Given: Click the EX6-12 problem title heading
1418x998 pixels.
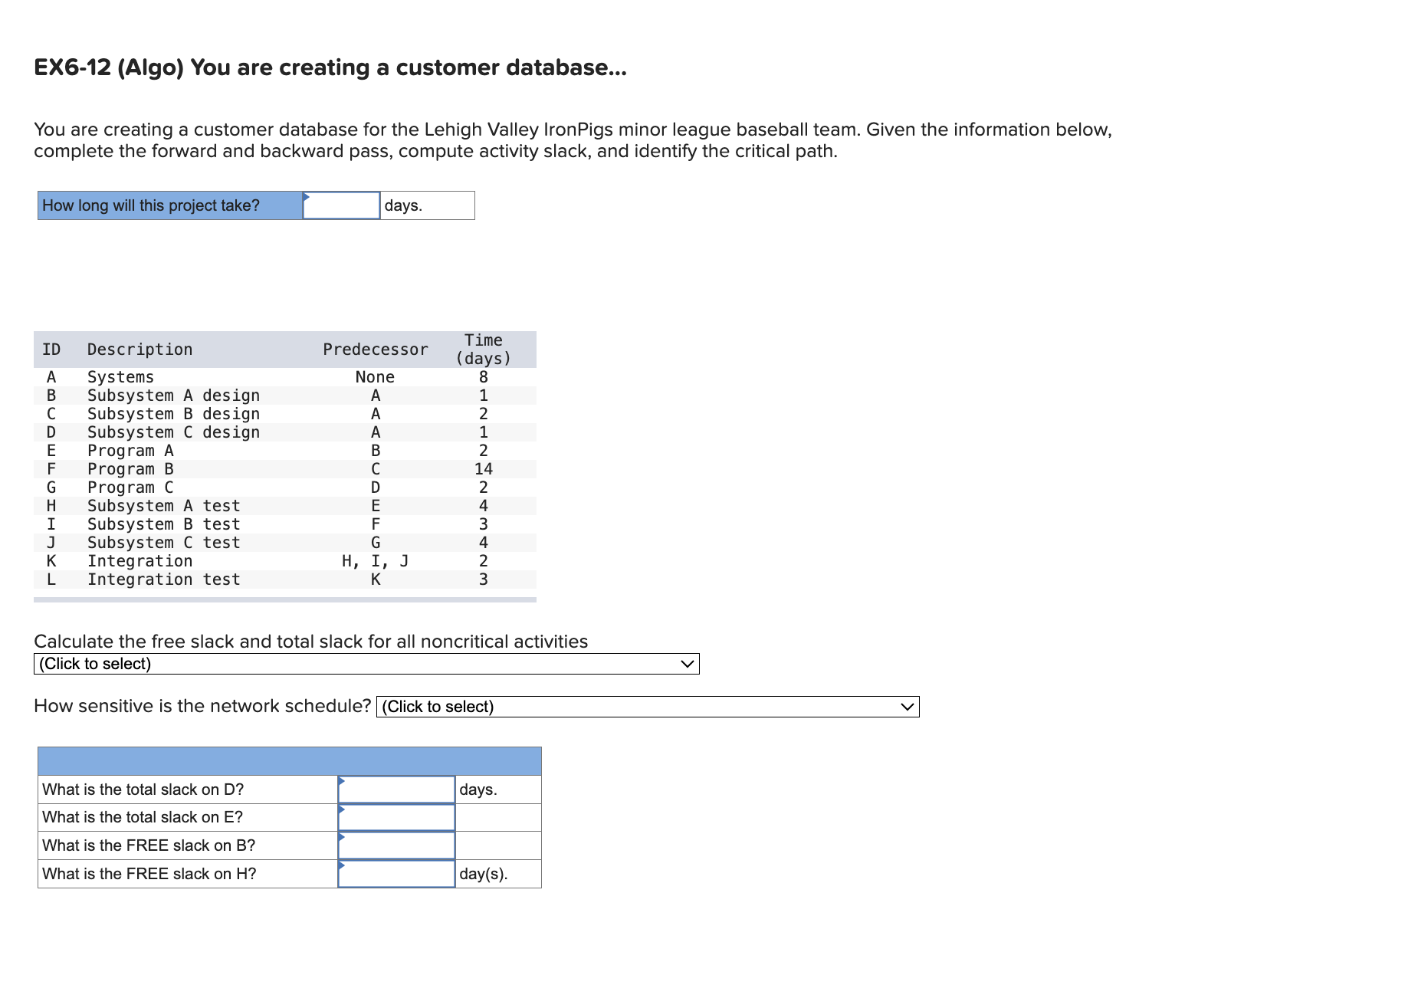Looking at the screenshot, I should click(328, 67).
